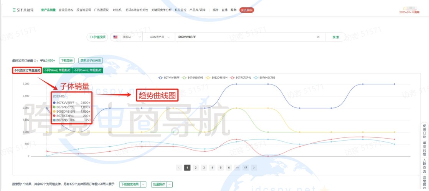Click the red 会员购买 button
The width and height of the screenshot is (429, 191).
246,10
